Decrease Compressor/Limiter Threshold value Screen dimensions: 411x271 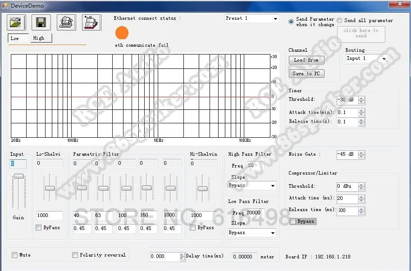point(361,189)
